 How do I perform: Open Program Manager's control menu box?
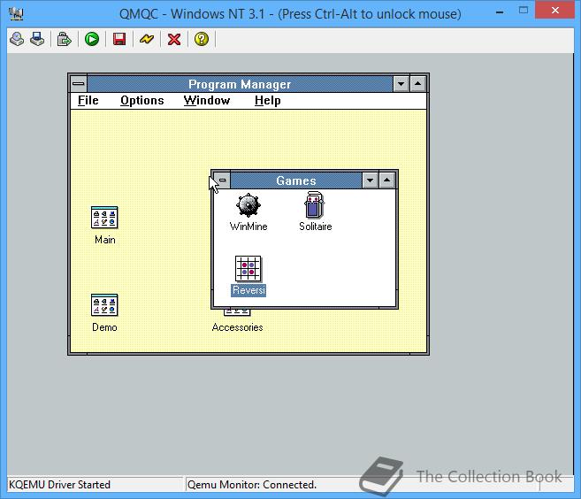point(79,84)
